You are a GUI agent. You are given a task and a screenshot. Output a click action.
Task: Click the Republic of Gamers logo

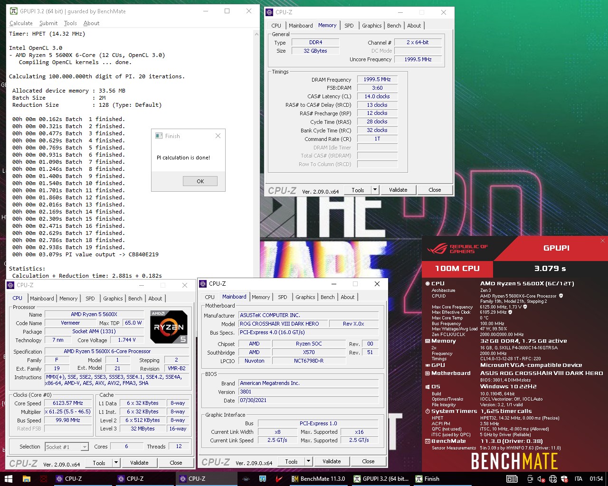pos(457,249)
